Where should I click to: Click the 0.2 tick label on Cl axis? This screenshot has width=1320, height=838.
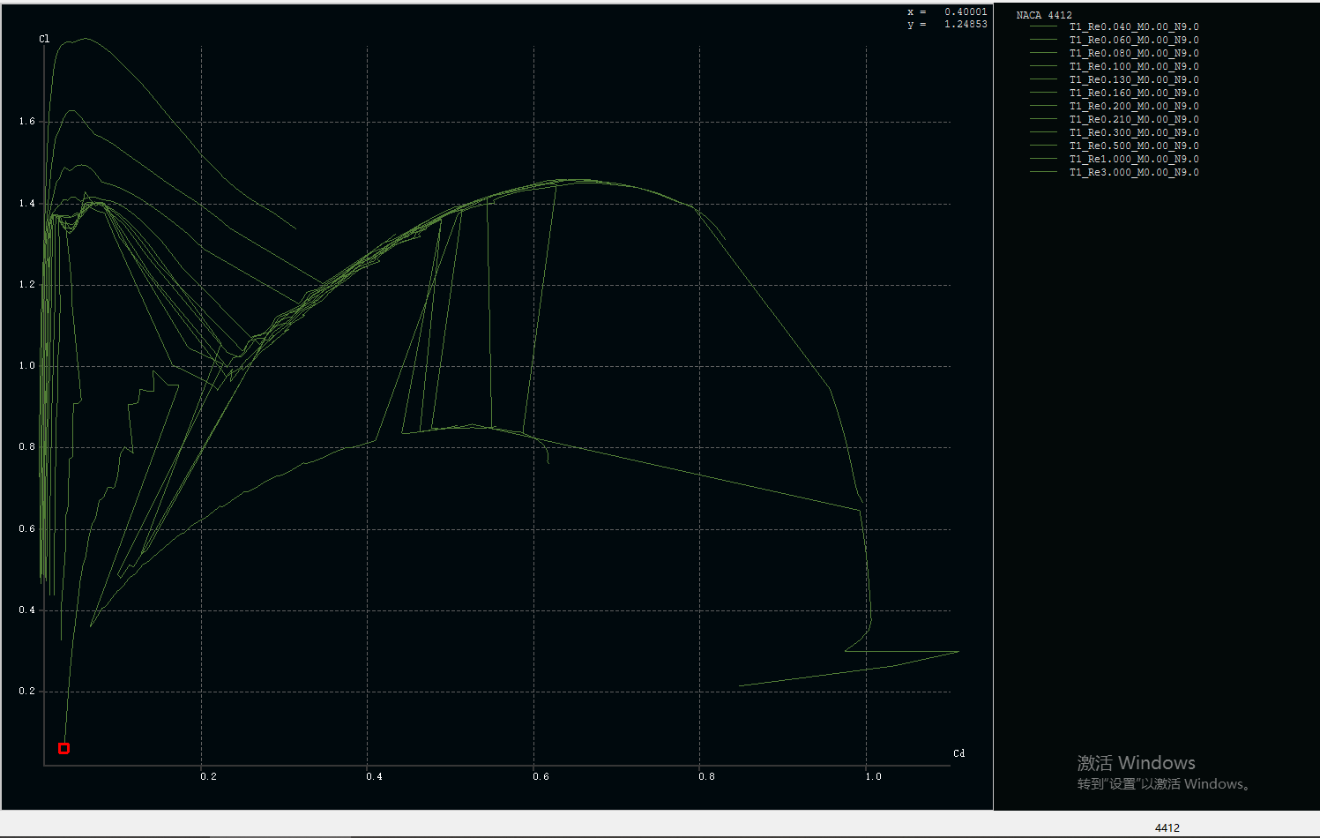(27, 691)
